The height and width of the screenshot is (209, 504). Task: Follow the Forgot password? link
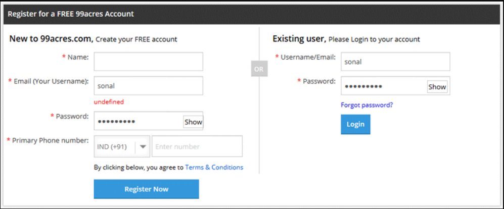point(367,105)
